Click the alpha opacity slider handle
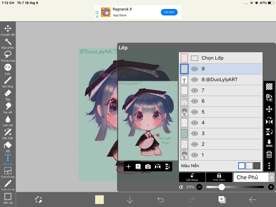276x207 pixels. 222,187
